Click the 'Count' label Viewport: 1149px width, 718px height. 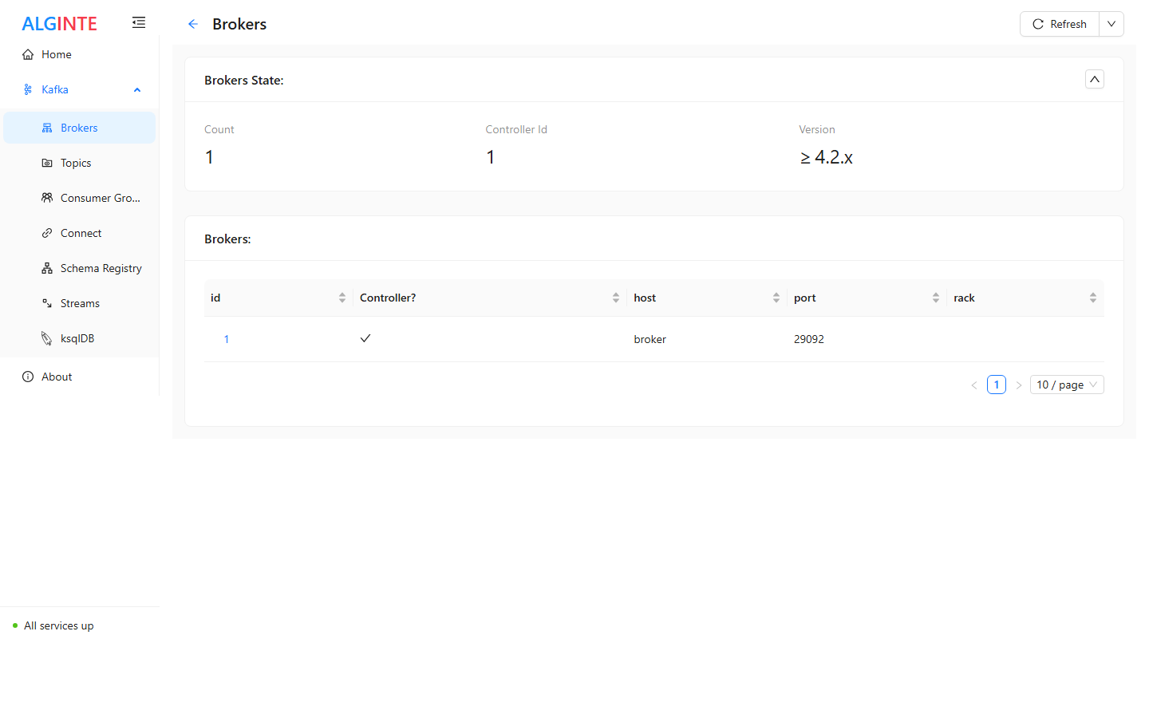tap(219, 129)
